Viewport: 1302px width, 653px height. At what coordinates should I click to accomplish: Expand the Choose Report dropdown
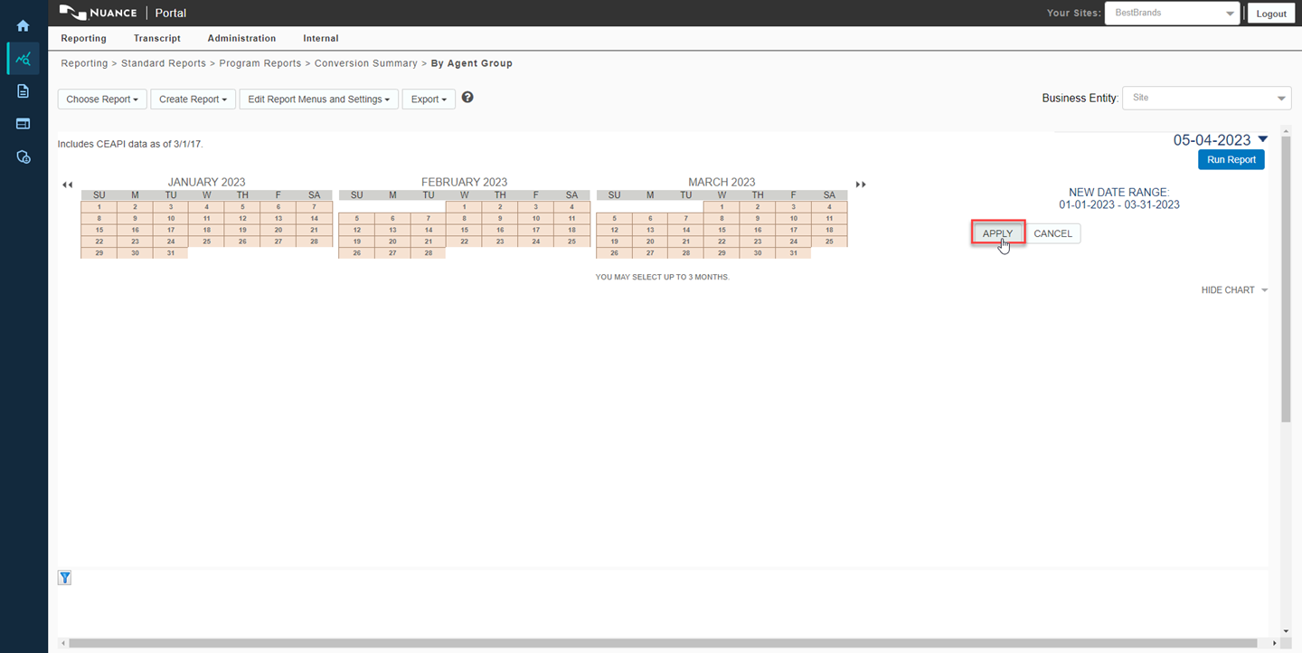pos(102,99)
